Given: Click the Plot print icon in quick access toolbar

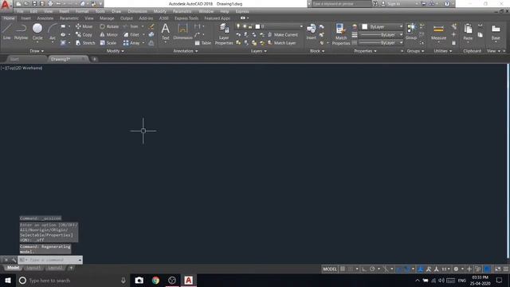Looking at the screenshot, I should click(x=50, y=3).
